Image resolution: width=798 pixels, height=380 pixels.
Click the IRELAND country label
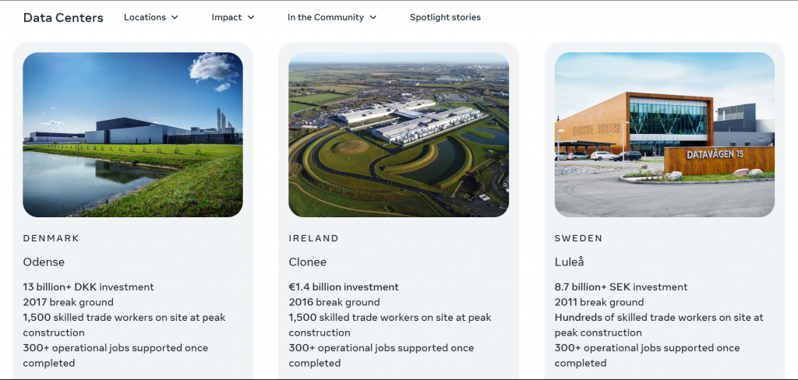click(314, 238)
